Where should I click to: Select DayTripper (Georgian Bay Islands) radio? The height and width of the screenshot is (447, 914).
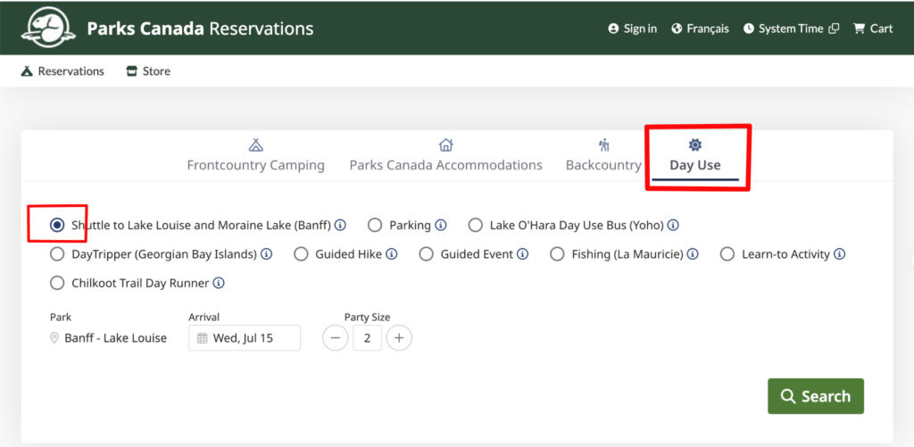57,254
